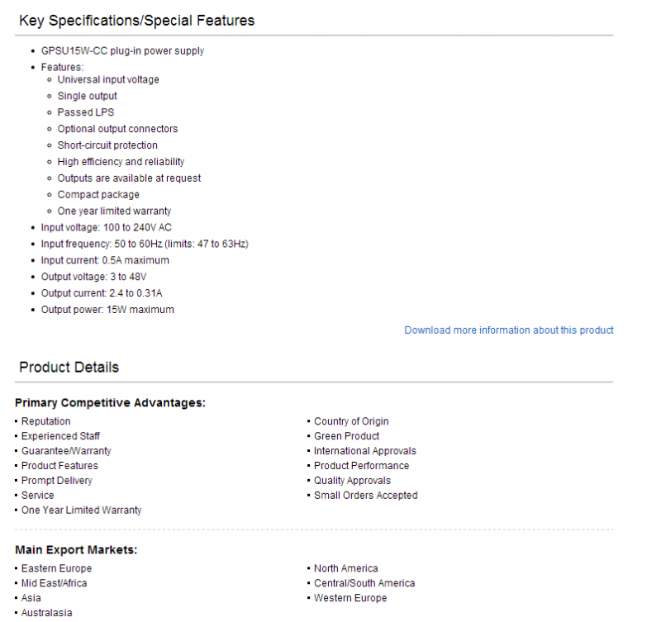Select the Mid East/Africa market
Screen dimensions: 661x622
point(54,583)
